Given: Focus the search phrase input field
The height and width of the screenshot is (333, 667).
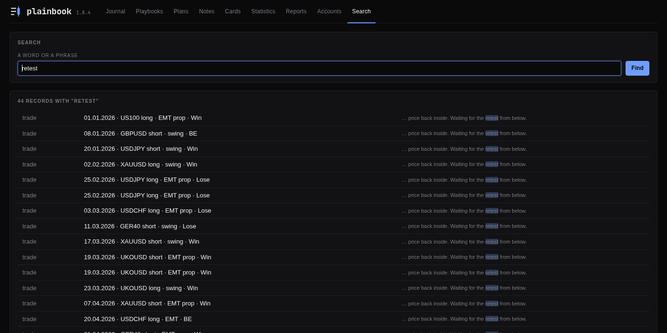Looking at the screenshot, I should 319,68.
